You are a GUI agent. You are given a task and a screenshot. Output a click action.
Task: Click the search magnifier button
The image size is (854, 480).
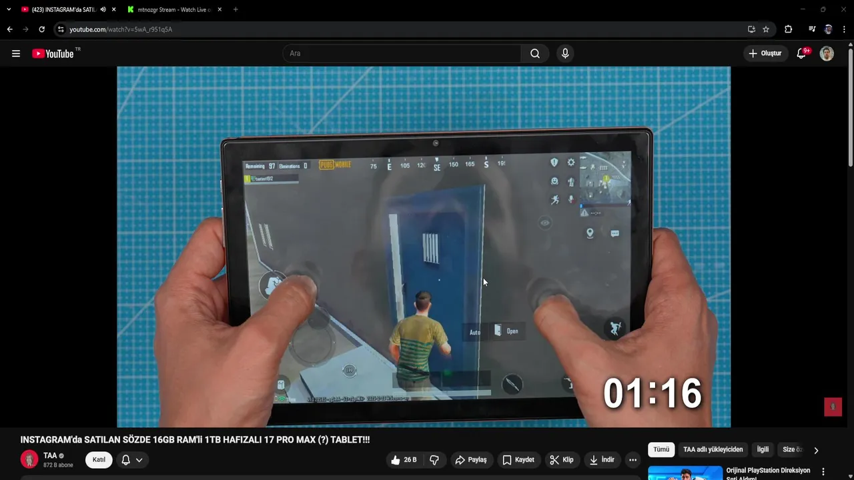(535, 53)
